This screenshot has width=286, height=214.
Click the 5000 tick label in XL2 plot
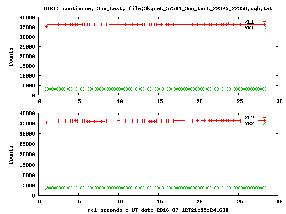coord(29,185)
